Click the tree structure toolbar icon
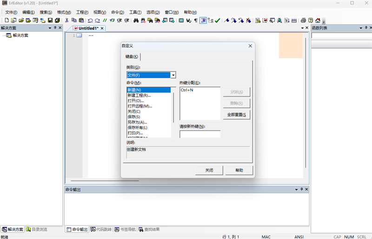372x239 pixels. [x=211, y=20]
